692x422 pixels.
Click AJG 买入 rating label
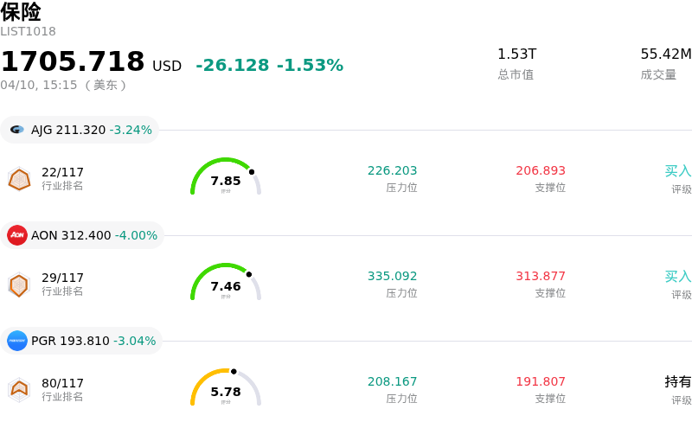678,171
